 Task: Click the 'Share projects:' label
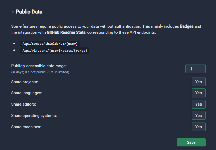[25, 82]
